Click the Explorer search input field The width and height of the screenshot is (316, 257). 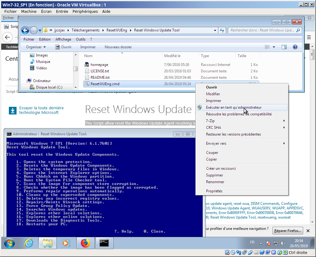coord(262,30)
